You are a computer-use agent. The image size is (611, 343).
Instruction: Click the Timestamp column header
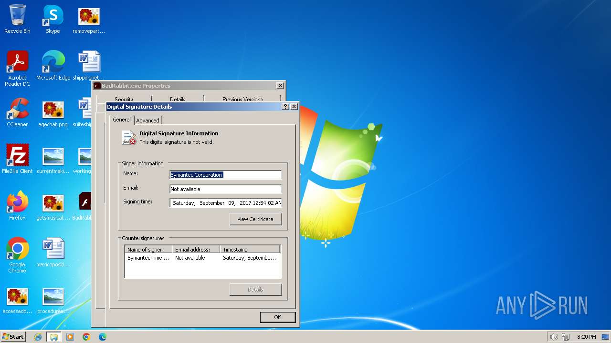(250, 250)
